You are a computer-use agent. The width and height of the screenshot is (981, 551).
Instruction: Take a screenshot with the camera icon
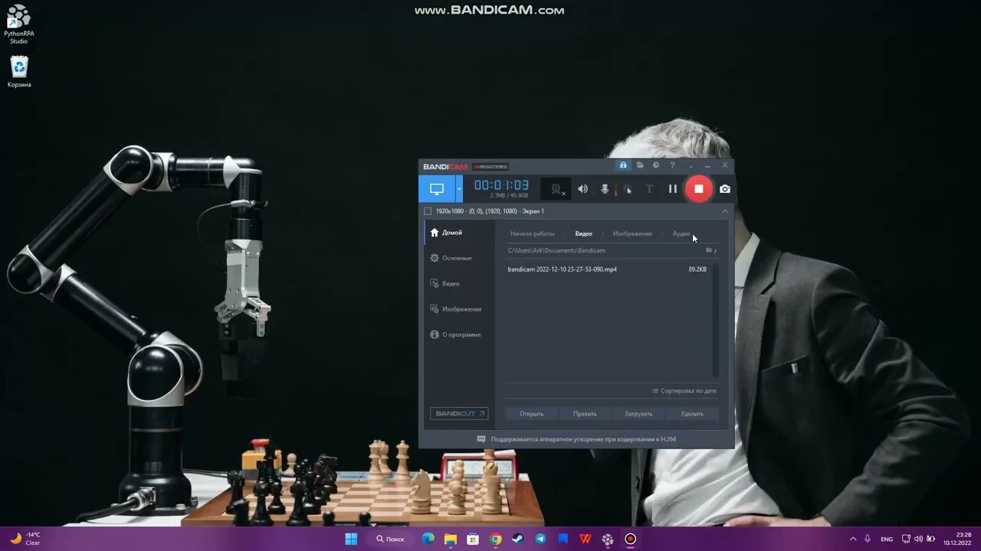point(725,189)
